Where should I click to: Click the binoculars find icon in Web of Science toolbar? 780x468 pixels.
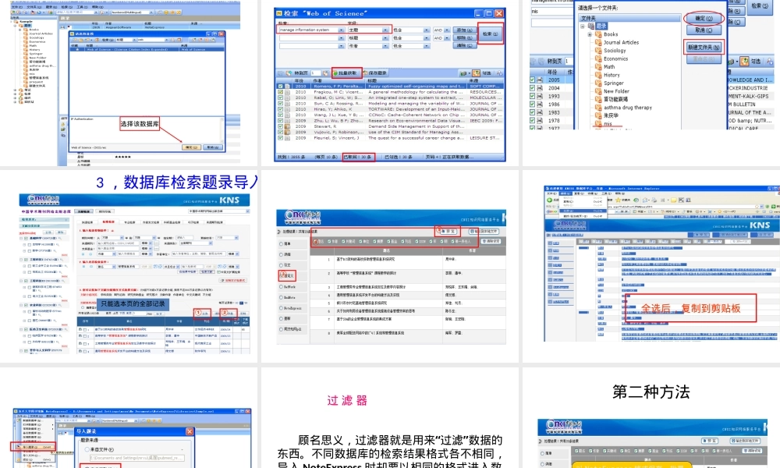(499, 73)
